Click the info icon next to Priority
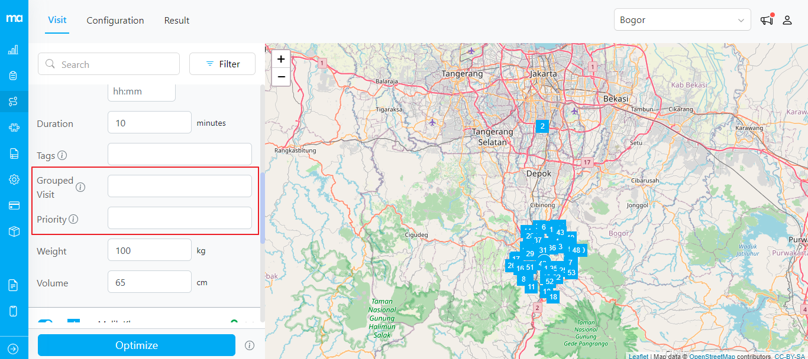Viewport: 808px width, 359px height. pyautogui.click(x=73, y=219)
